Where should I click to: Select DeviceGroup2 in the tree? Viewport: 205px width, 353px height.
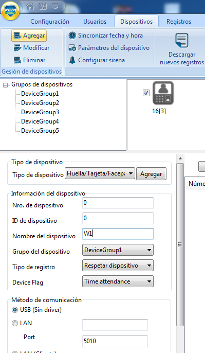(40, 103)
